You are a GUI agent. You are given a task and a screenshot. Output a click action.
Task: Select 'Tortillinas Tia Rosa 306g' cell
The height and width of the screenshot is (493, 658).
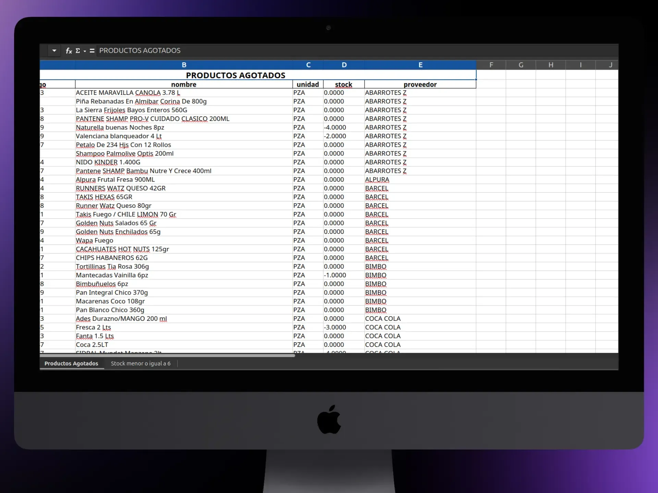(x=184, y=267)
